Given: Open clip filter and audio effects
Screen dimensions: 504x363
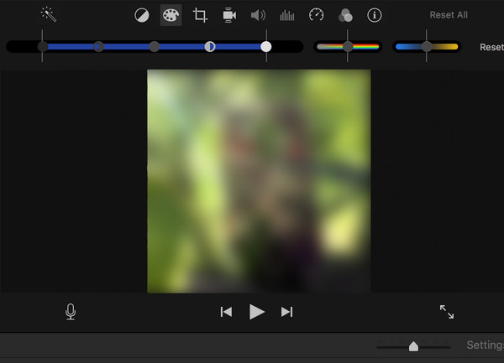Looking at the screenshot, I should (345, 15).
